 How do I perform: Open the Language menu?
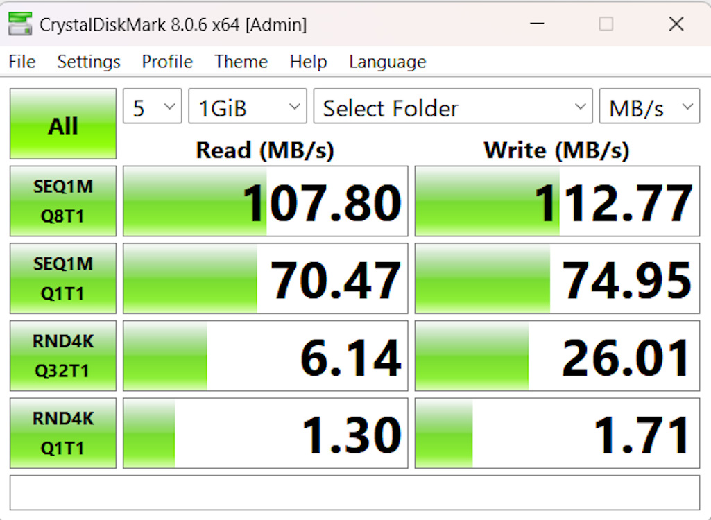coord(387,62)
